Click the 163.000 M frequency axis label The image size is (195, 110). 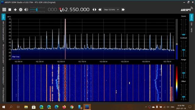(103, 62)
